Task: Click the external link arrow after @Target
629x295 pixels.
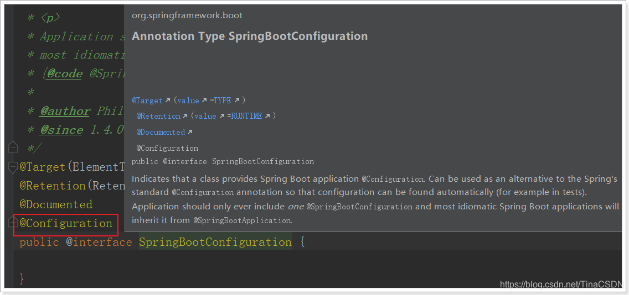Action: [x=168, y=101]
